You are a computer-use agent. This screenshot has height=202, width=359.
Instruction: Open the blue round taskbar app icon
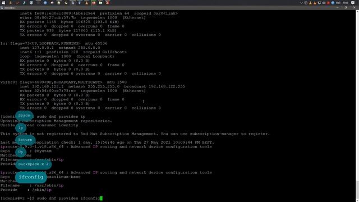click(x=45, y=3)
